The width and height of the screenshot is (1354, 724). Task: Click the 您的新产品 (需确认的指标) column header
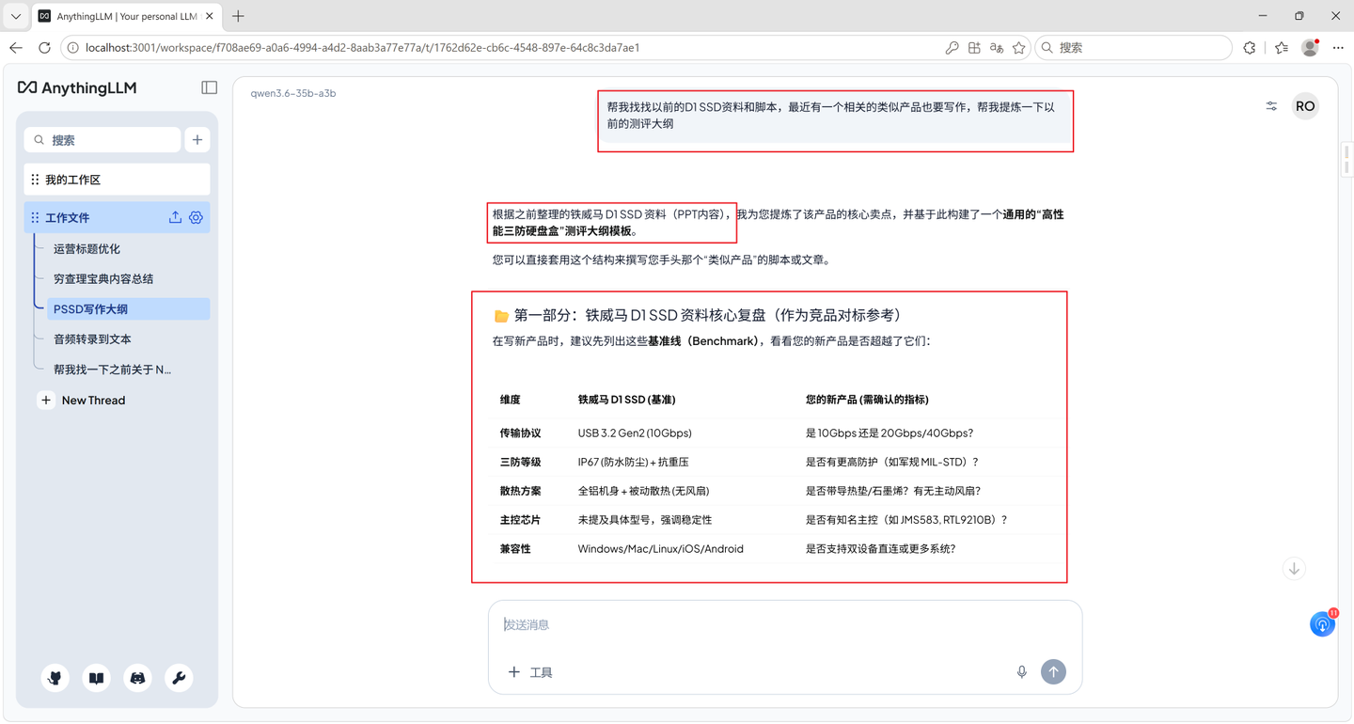coord(867,400)
